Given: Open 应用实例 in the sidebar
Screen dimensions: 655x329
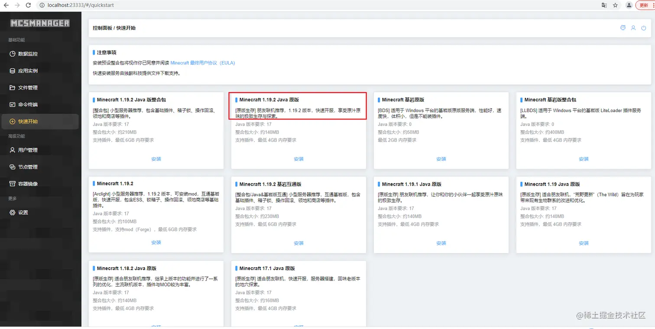Looking at the screenshot, I should (x=39, y=71).
